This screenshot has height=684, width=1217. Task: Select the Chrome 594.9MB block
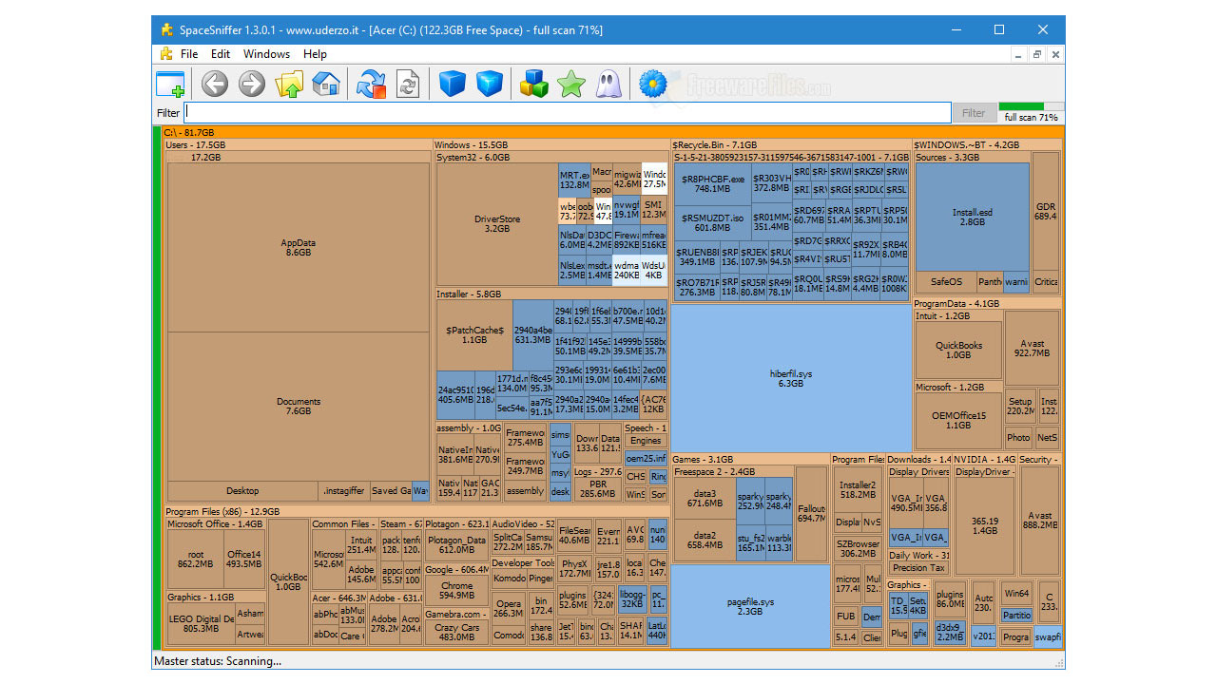[x=457, y=591]
